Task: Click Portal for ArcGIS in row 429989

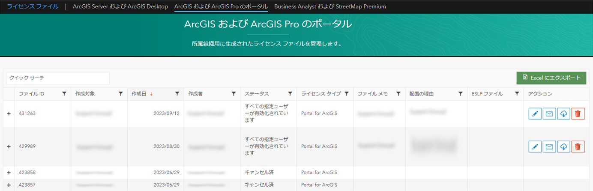Action: coord(319,146)
